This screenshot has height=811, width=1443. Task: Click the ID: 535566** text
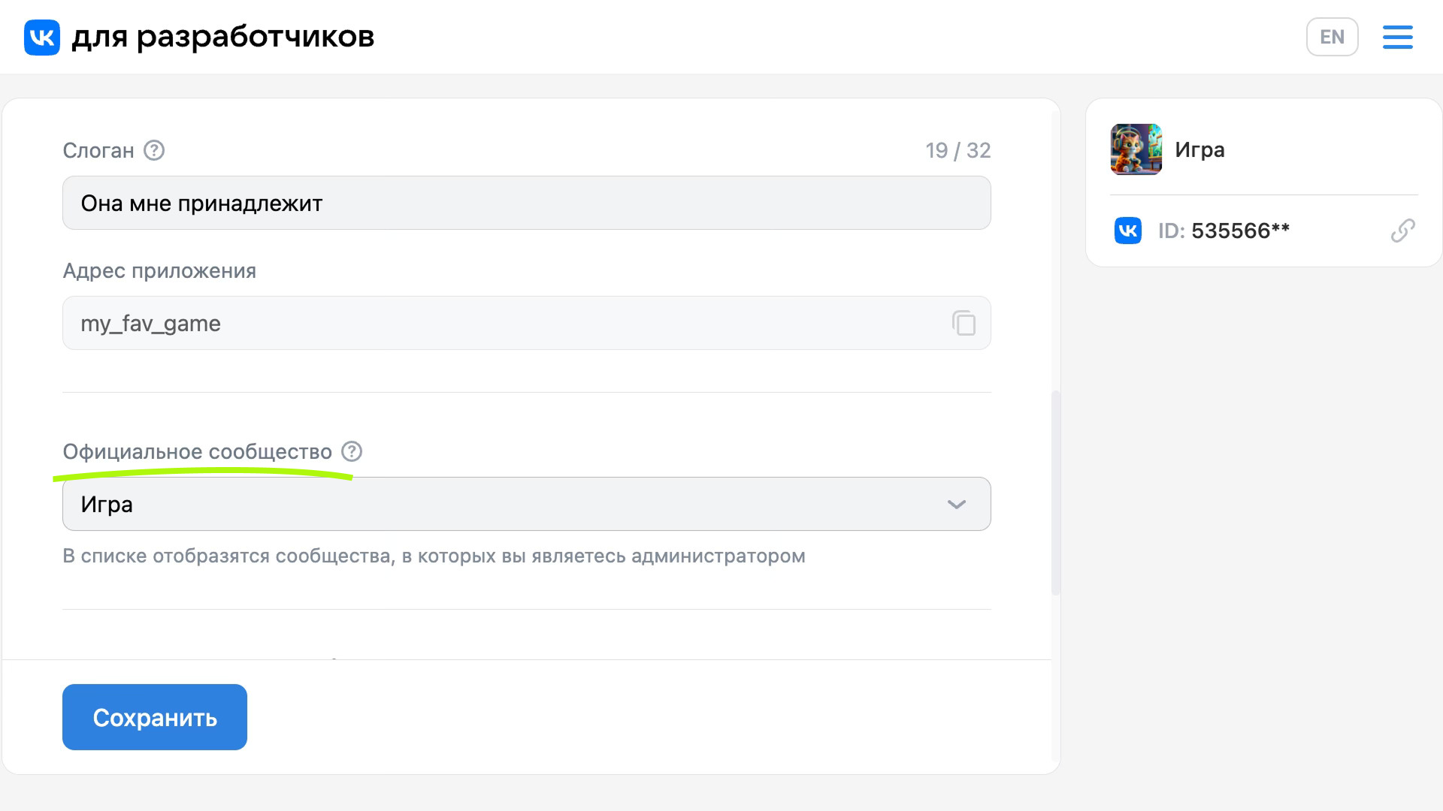pos(1224,231)
